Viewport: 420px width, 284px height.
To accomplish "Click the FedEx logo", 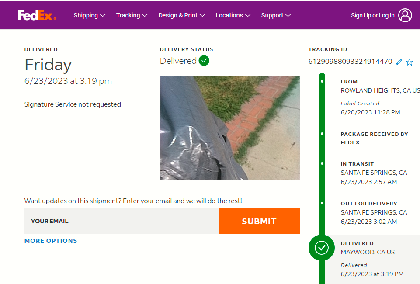I will tap(37, 15).
